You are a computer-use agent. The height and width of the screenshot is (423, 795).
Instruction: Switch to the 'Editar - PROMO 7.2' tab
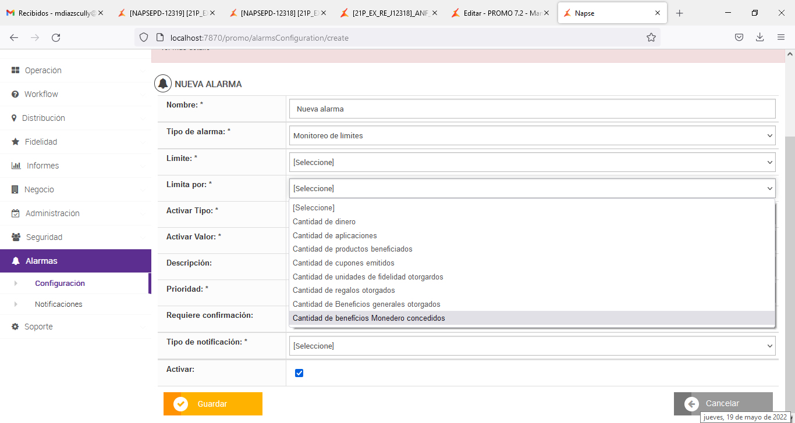click(499, 13)
